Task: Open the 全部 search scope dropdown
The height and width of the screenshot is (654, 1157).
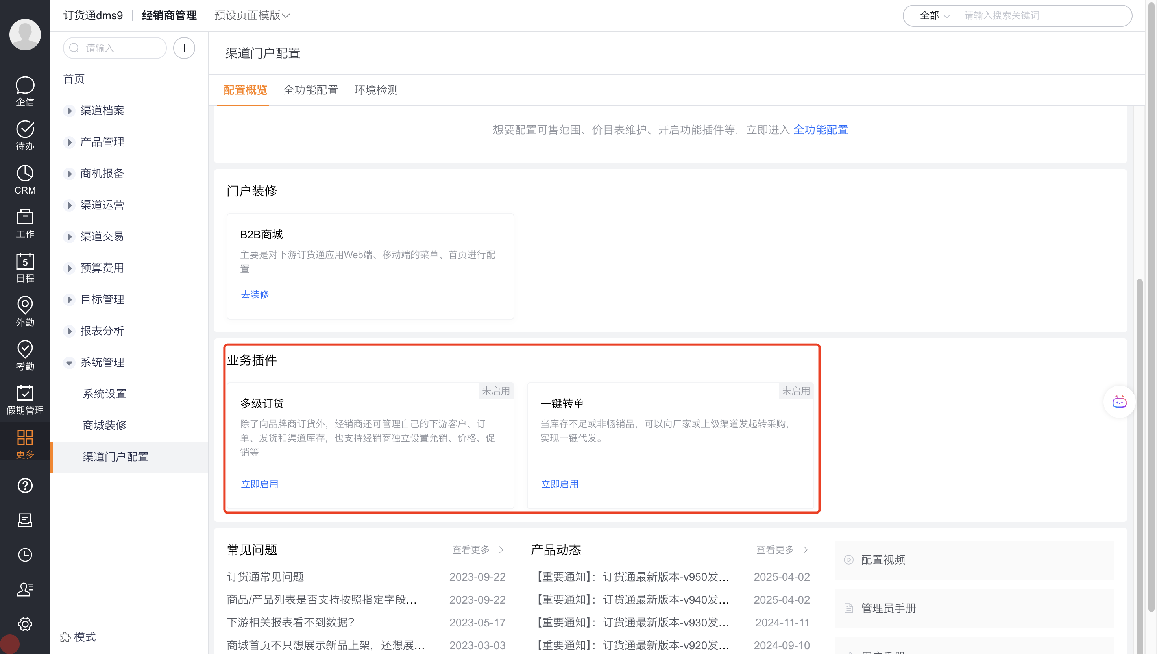Action: click(934, 15)
